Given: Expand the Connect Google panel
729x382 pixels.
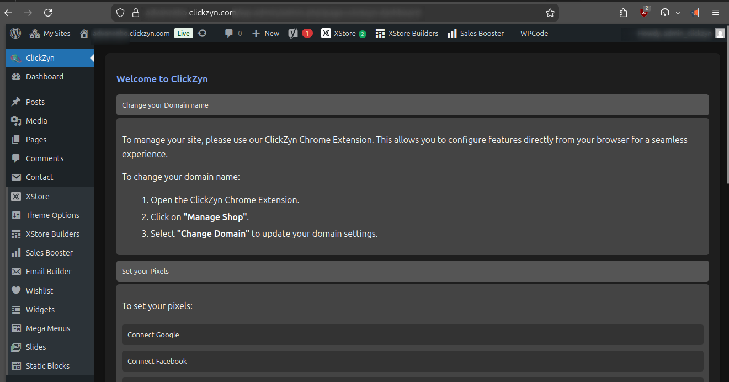Looking at the screenshot, I should click(x=412, y=335).
